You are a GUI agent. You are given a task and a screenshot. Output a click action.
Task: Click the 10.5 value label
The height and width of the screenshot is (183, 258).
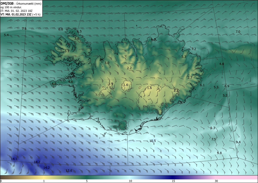click(x=152, y=141)
